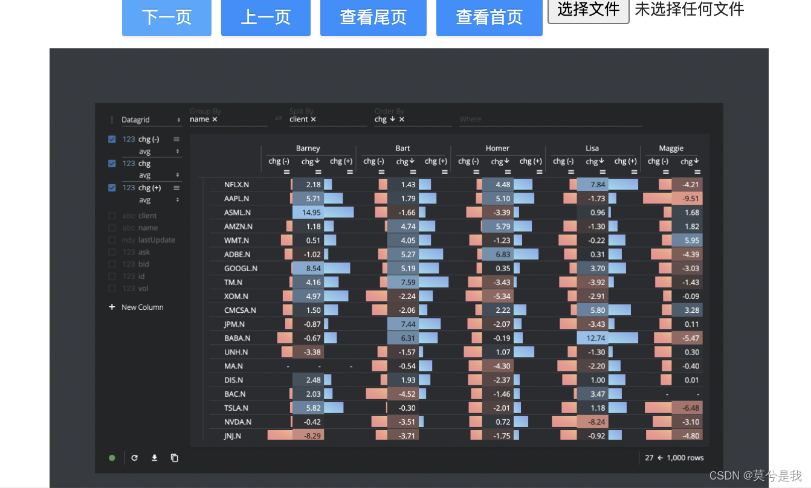Open column menu under Homer chg (+)
Viewport: 811px width, 488px height.
pos(540,172)
